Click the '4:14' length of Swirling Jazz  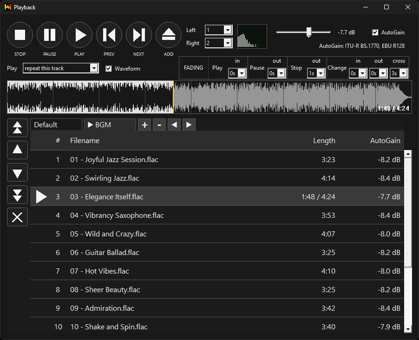point(328,178)
